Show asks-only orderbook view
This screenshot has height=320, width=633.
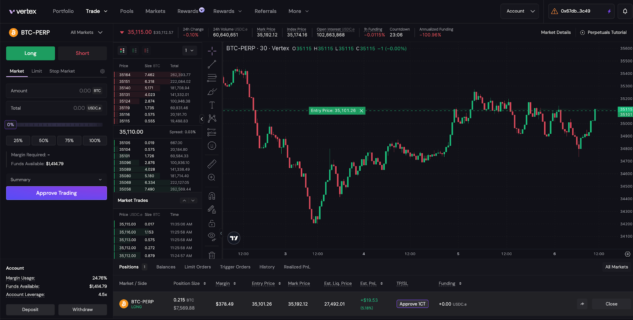click(146, 50)
